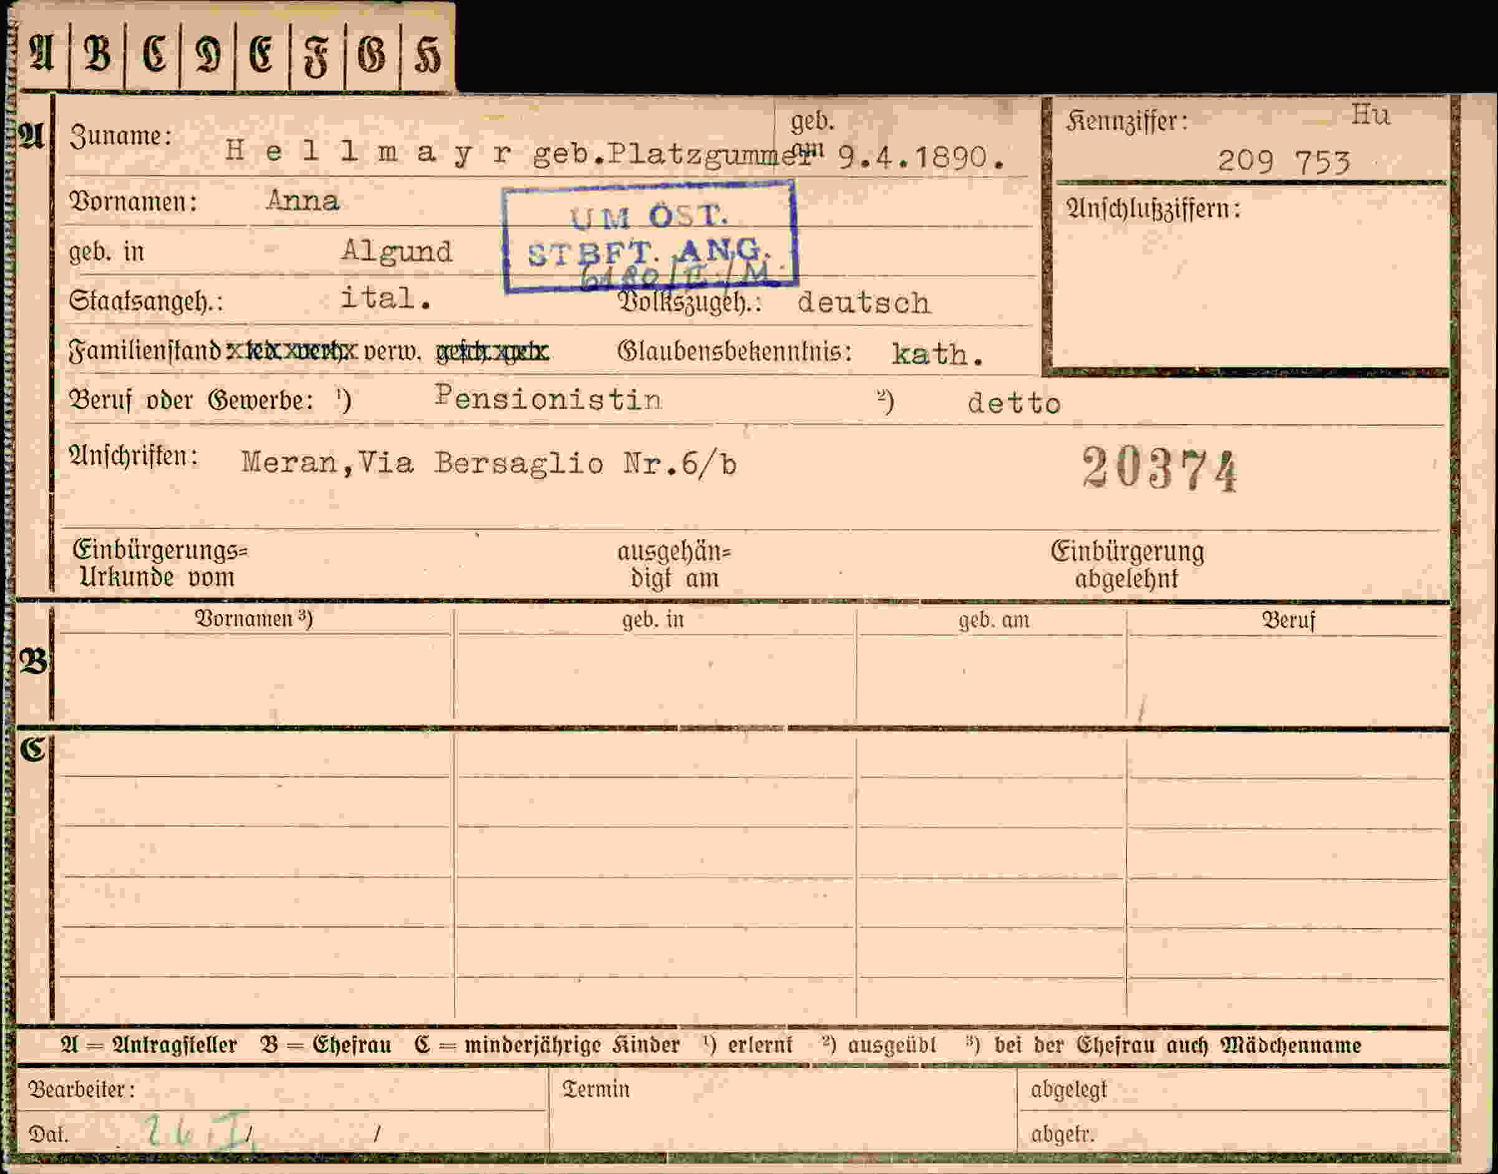The height and width of the screenshot is (1174, 1498).
Task: Click the "Glaubensbekenntnis:" field label
Action: [735, 351]
